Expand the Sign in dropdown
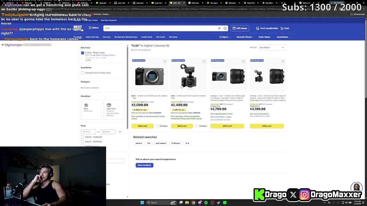 (225, 37)
